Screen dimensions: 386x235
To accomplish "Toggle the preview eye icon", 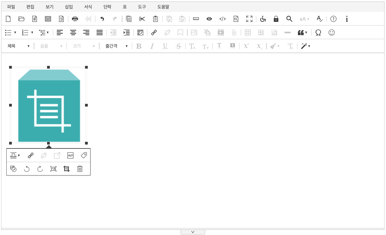I will (209, 19).
